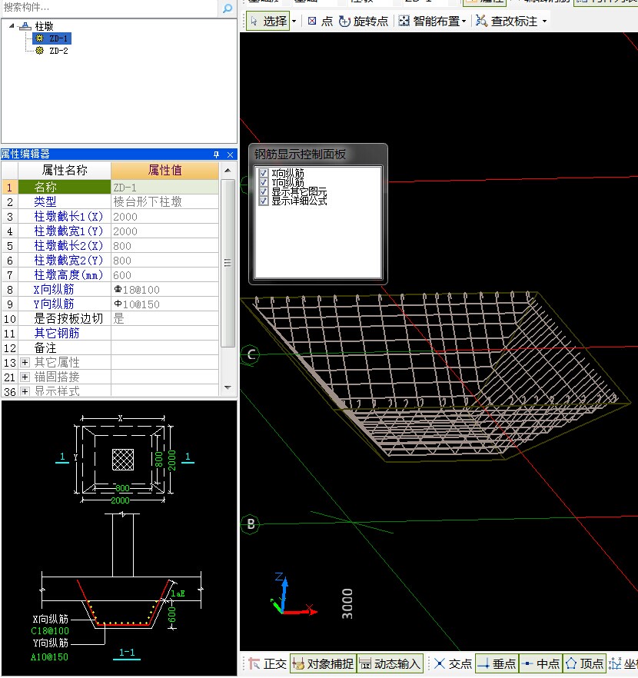Uncheck the X向纵筋 checkbox
The width and height of the screenshot is (638, 678).
click(x=264, y=174)
